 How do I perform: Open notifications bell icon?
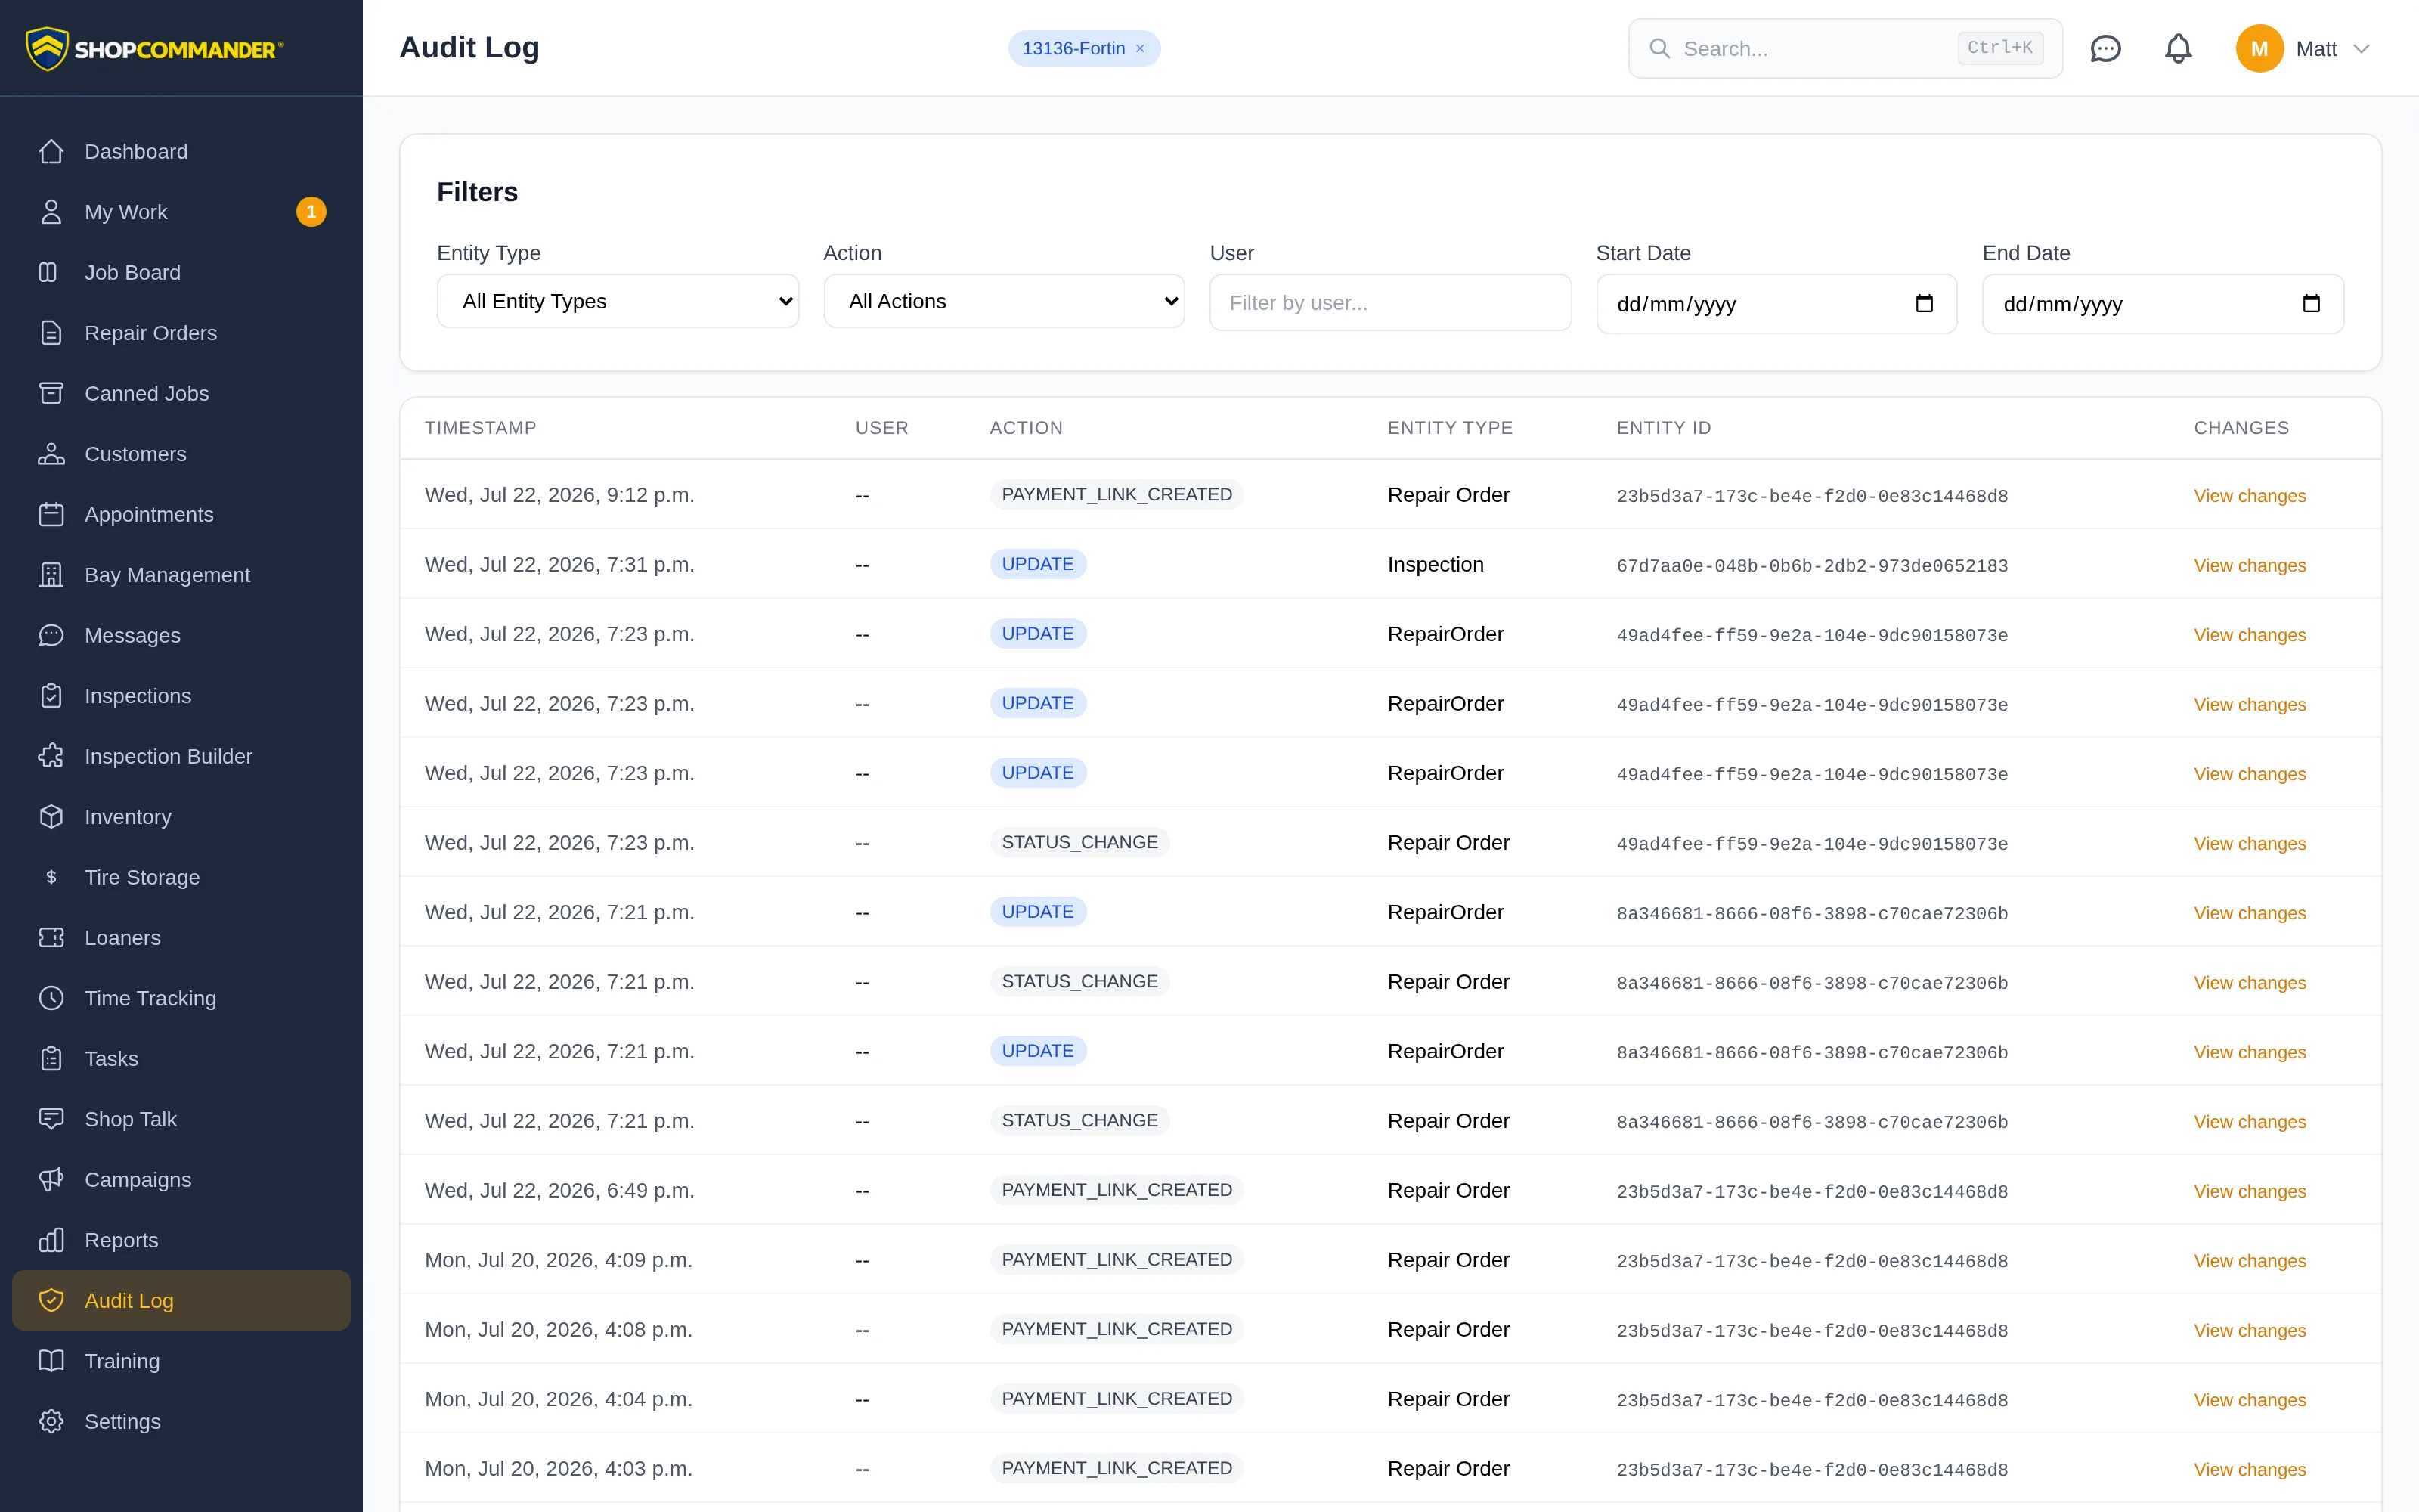point(2178,48)
